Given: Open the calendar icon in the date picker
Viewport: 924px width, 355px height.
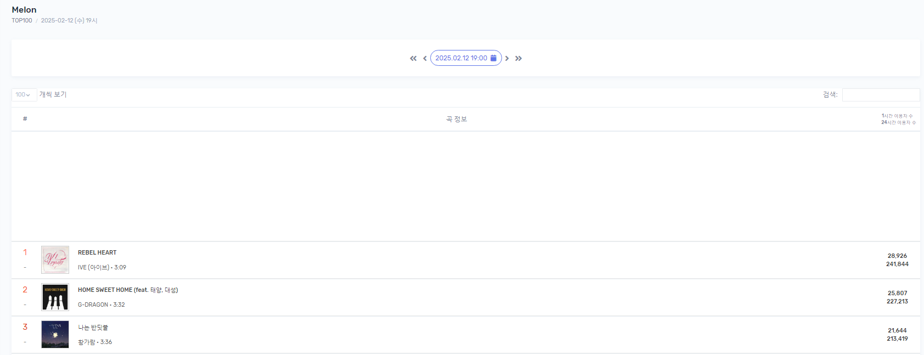Looking at the screenshot, I should coord(493,58).
